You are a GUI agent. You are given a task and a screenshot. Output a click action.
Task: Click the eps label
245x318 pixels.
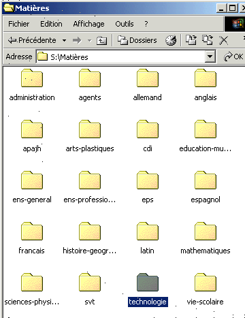[148, 200]
